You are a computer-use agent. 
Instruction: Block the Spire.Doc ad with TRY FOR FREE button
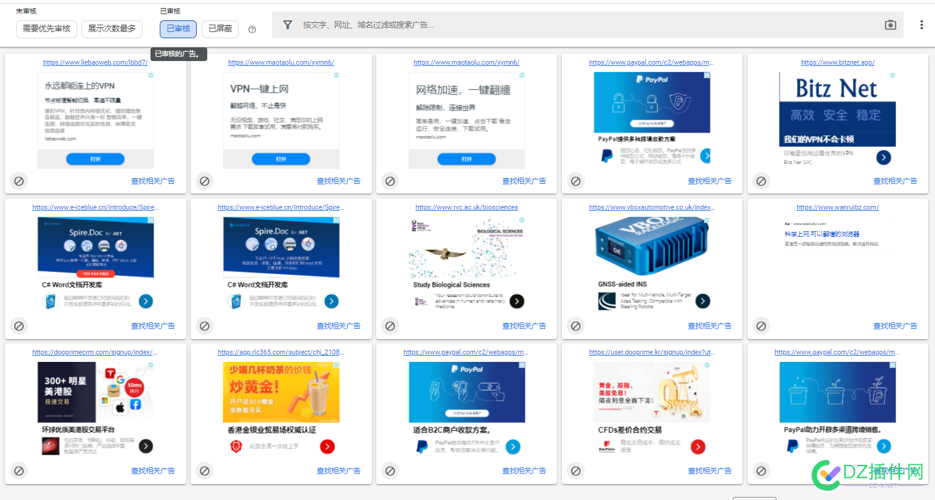click(19, 326)
